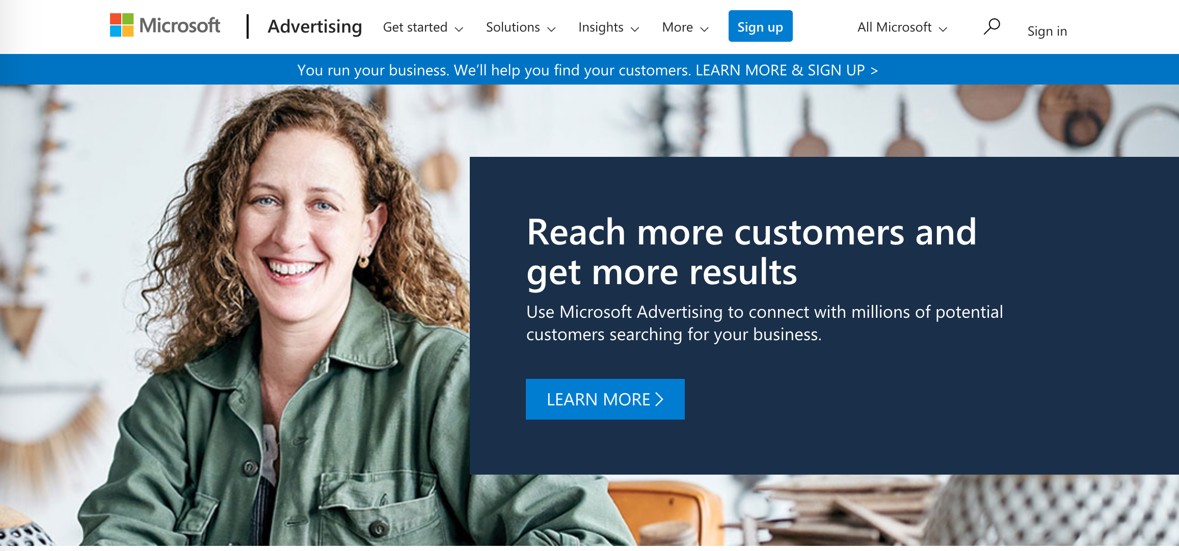Expand the More menu chevron
Image resolution: width=1179 pixels, height=551 pixels.
pos(705,29)
